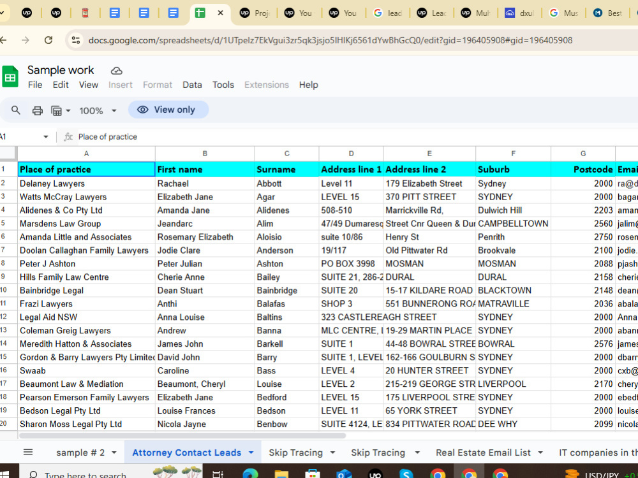This screenshot has height=478, width=638.
Task: Go back with browser back arrow
Action: [3, 40]
